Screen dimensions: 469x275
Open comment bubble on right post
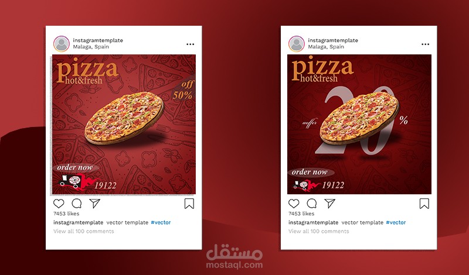point(312,204)
